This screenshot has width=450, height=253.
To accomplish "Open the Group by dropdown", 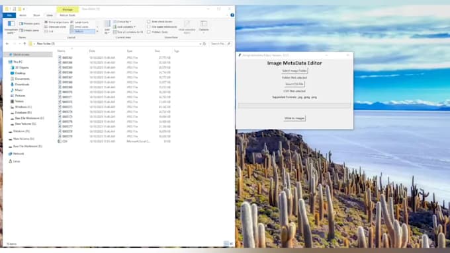I will (x=122, y=22).
